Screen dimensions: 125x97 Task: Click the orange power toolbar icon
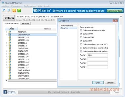click(x=14, y=11)
